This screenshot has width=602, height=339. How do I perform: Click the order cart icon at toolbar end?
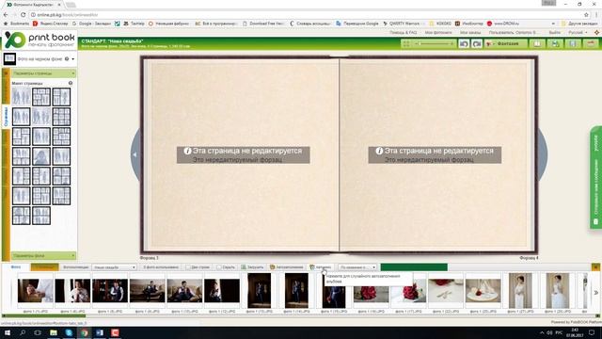tap(591, 44)
